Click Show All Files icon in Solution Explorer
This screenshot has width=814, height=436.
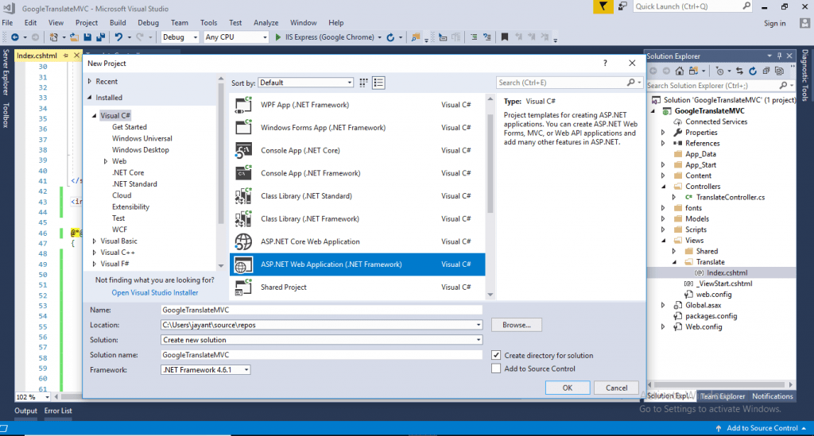point(779,71)
